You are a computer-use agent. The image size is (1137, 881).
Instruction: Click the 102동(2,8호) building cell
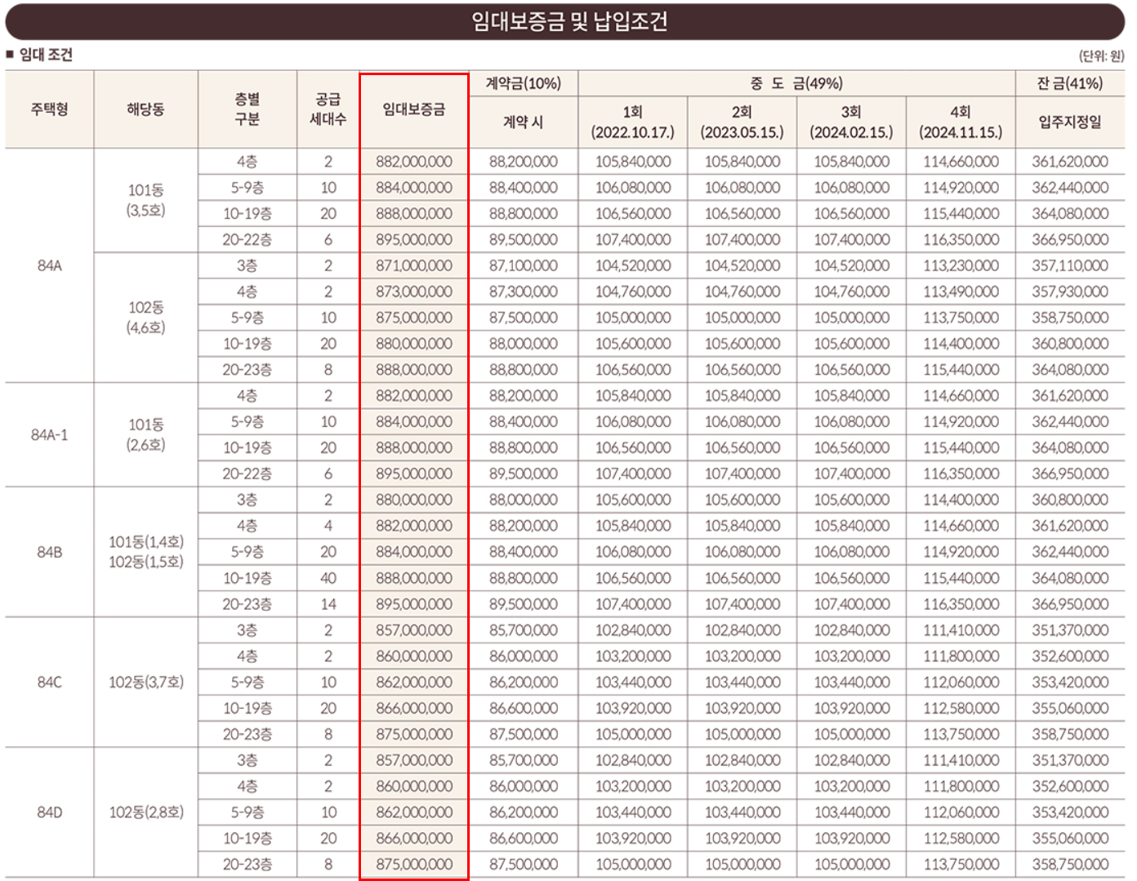tap(145, 812)
